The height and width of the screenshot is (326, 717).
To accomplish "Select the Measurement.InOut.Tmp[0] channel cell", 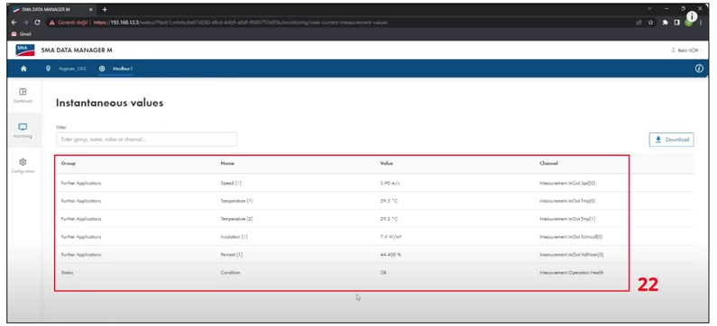I will [x=567, y=201].
